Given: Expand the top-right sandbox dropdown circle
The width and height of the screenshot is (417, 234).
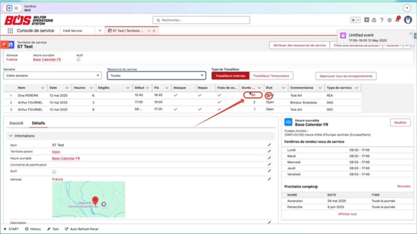Looking at the screenshot, I should click(407, 8).
